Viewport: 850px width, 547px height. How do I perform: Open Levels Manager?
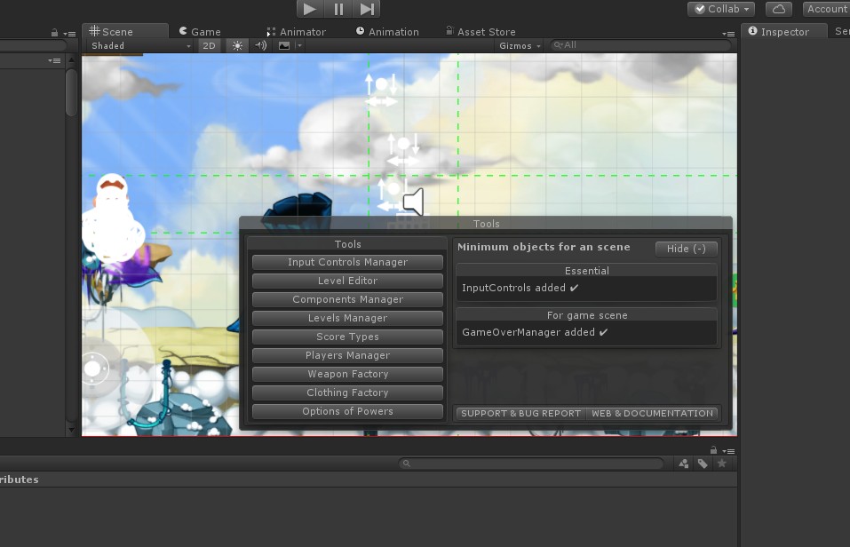click(347, 318)
